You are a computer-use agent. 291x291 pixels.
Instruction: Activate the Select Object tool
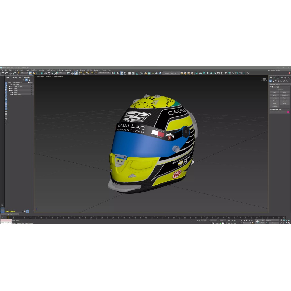pyautogui.click(x=30, y=73)
